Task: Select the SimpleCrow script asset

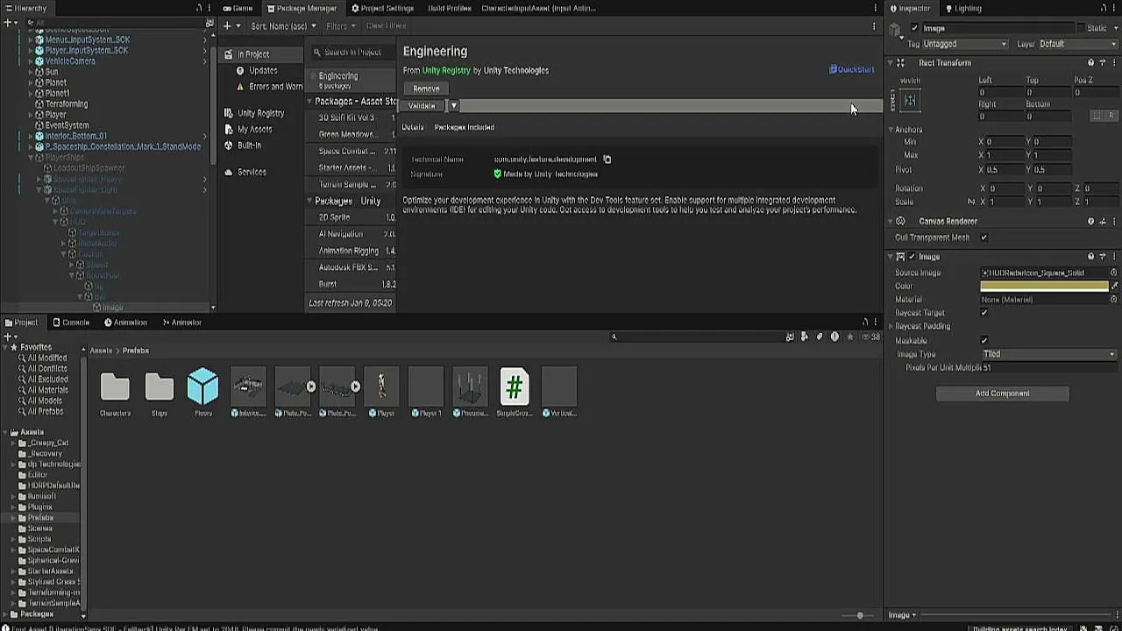Action: pos(515,386)
